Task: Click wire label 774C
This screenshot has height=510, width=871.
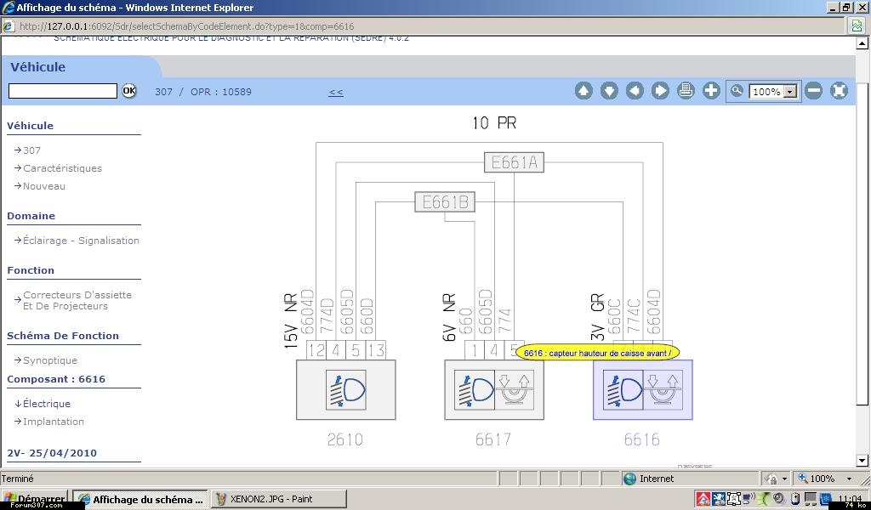Action: pos(634,315)
